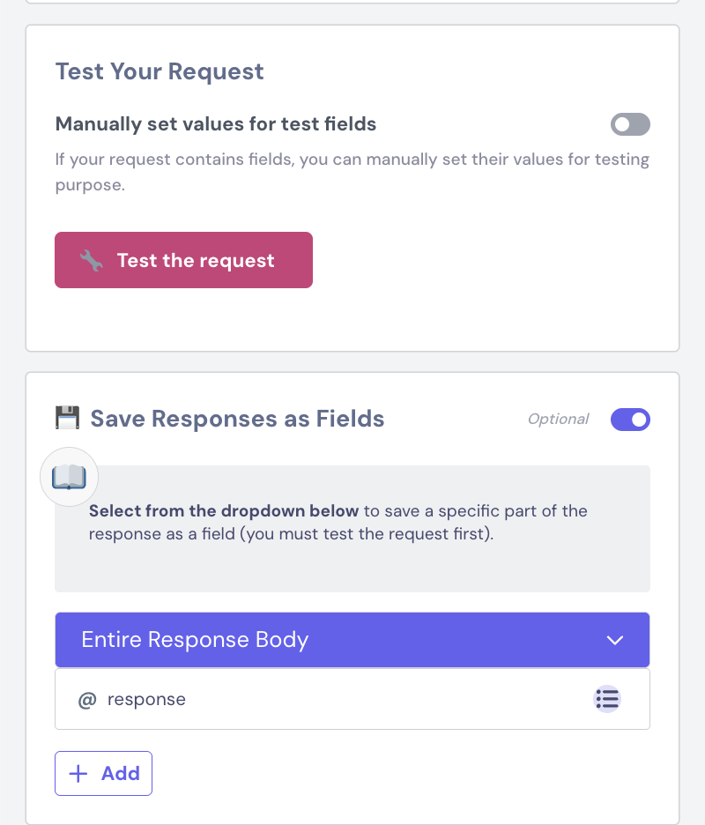
Task: Click the Save Responses as Fields heading
Action: coord(237,418)
